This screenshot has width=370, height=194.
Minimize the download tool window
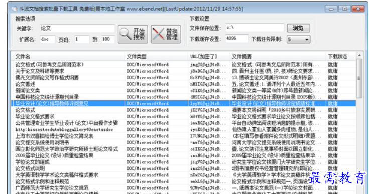(x=331, y=9)
